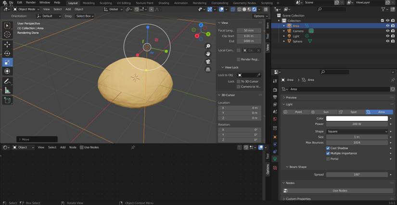Screen dimensions: 397x205
Task: Toggle Use Nodes checkbox in node editor
Action: point(81,147)
